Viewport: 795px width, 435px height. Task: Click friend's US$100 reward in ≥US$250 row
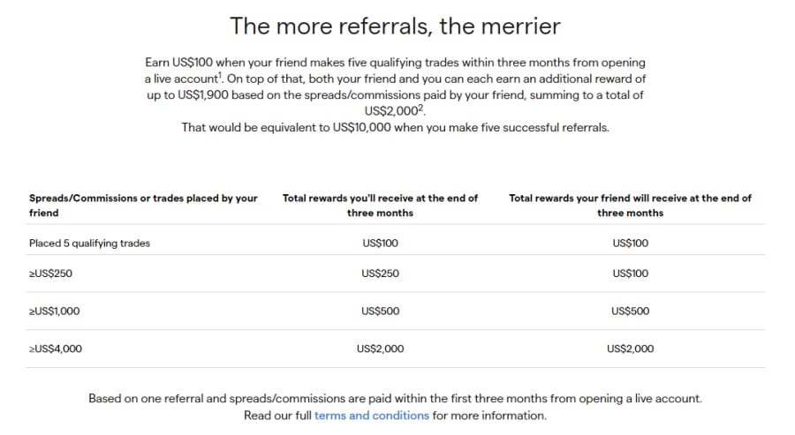[x=630, y=274]
